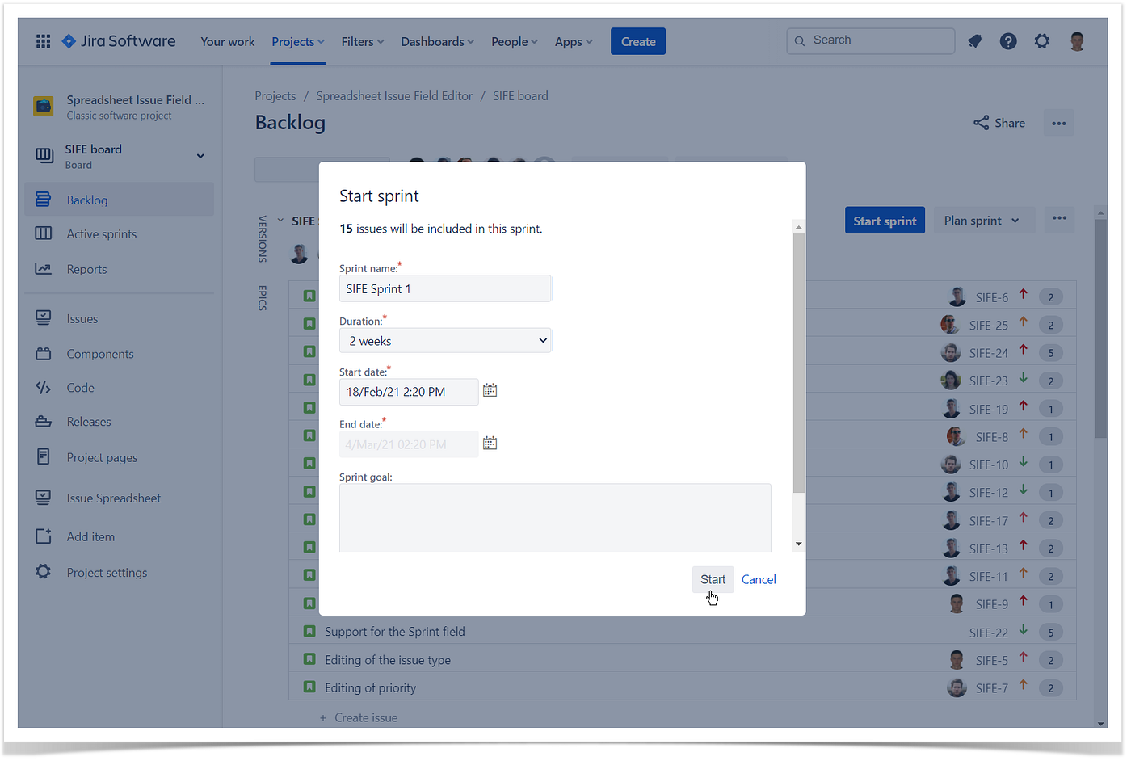Click the Add item icon
This screenshot has height=761, width=1131.
[44, 536]
